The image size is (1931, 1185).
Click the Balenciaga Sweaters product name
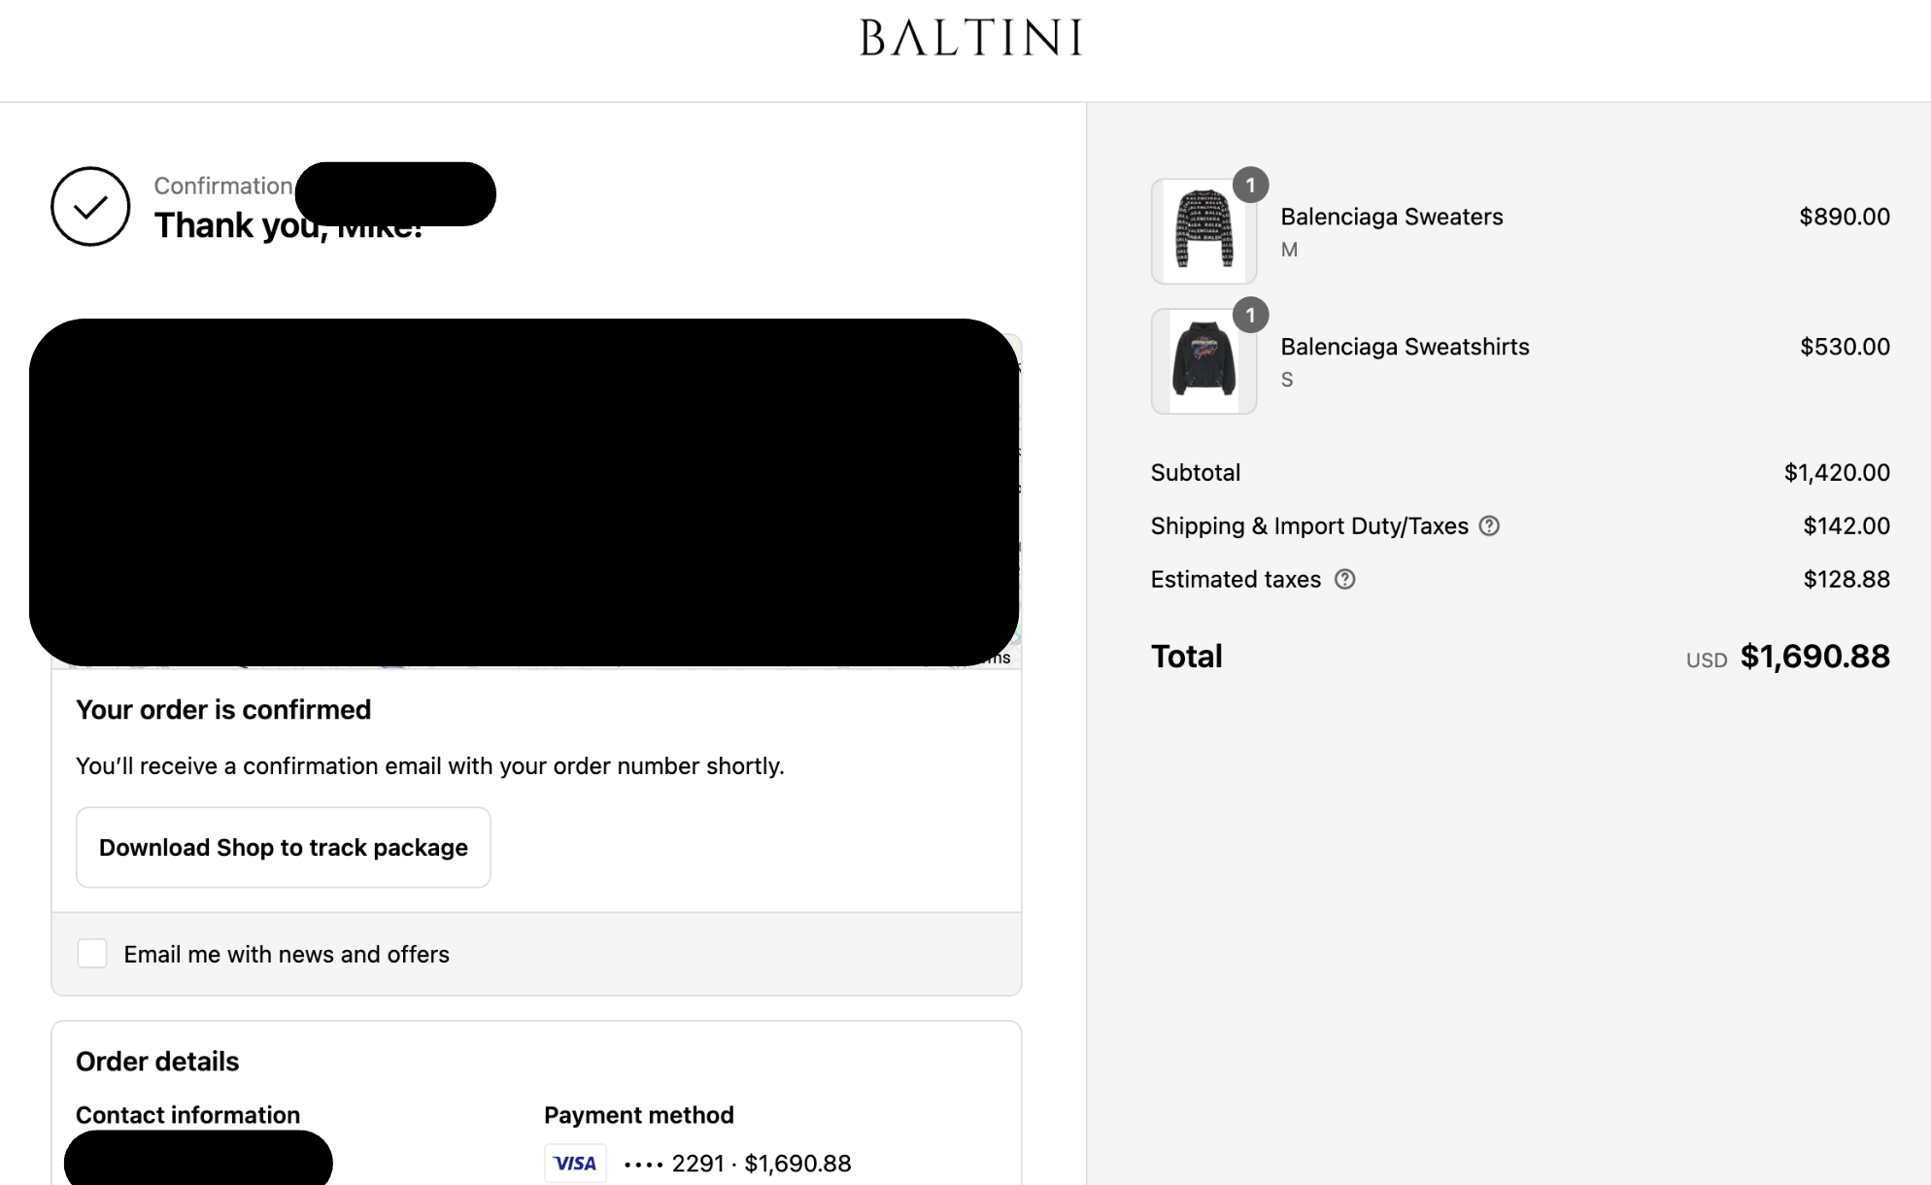[x=1391, y=217]
